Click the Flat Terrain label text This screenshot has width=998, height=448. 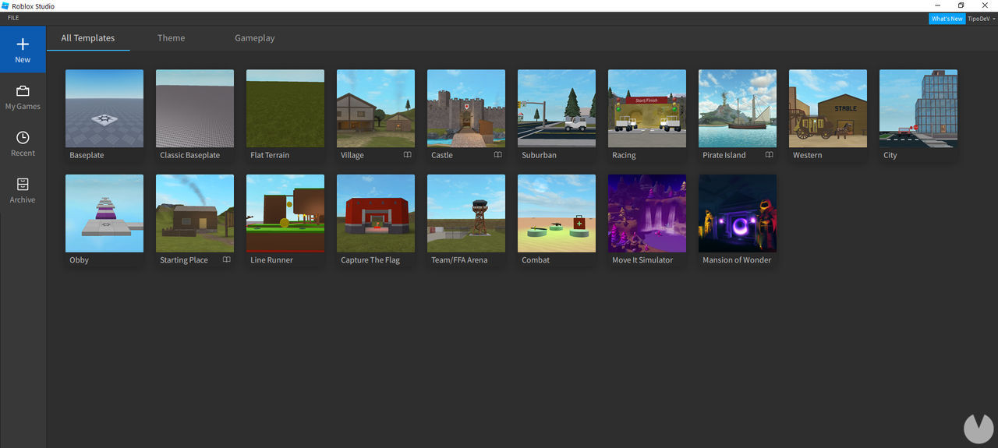coord(270,155)
